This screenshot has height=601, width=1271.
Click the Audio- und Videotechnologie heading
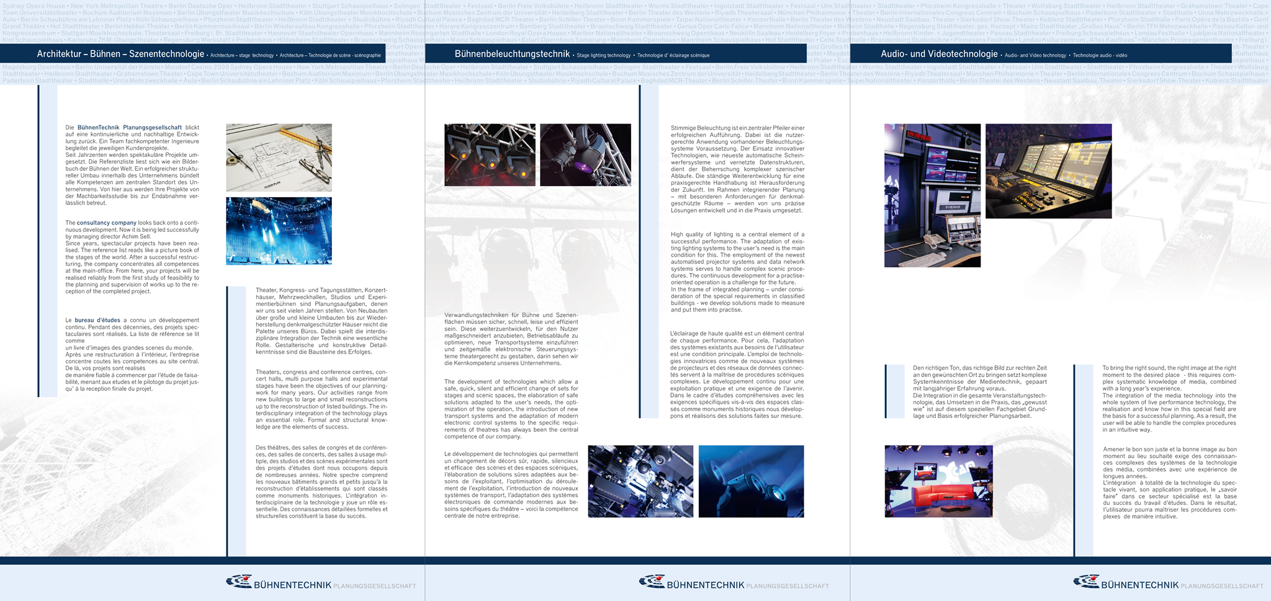[939, 55]
